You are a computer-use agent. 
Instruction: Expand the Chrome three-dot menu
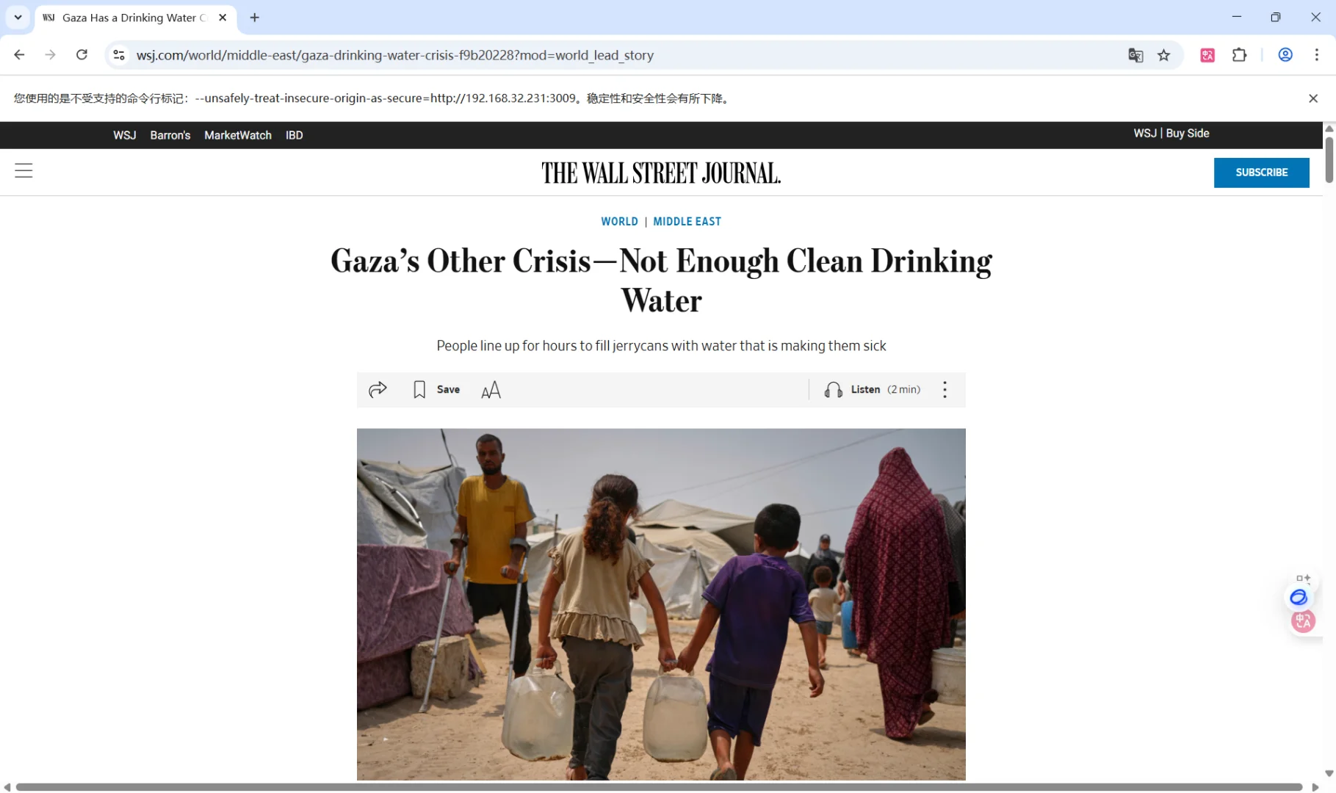pyautogui.click(x=1316, y=55)
